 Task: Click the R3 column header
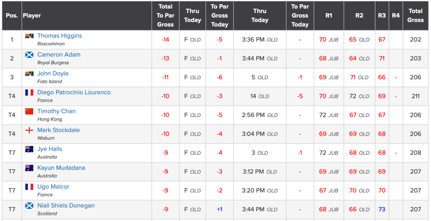point(382,16)
